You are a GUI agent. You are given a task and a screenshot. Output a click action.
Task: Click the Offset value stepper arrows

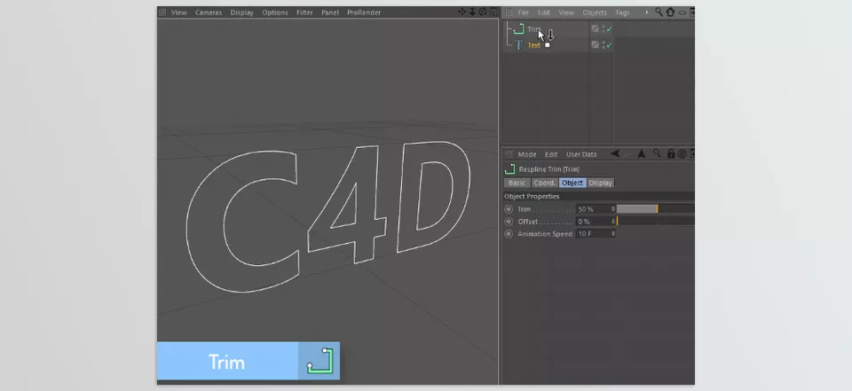coord(613,222)
